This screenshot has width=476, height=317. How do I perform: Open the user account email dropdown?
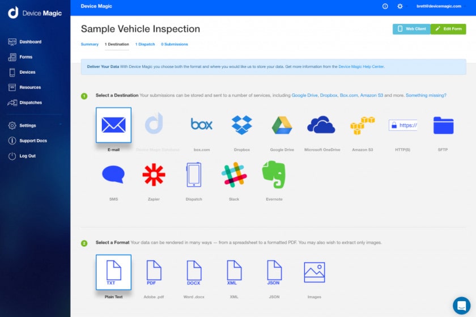[441, 6]
